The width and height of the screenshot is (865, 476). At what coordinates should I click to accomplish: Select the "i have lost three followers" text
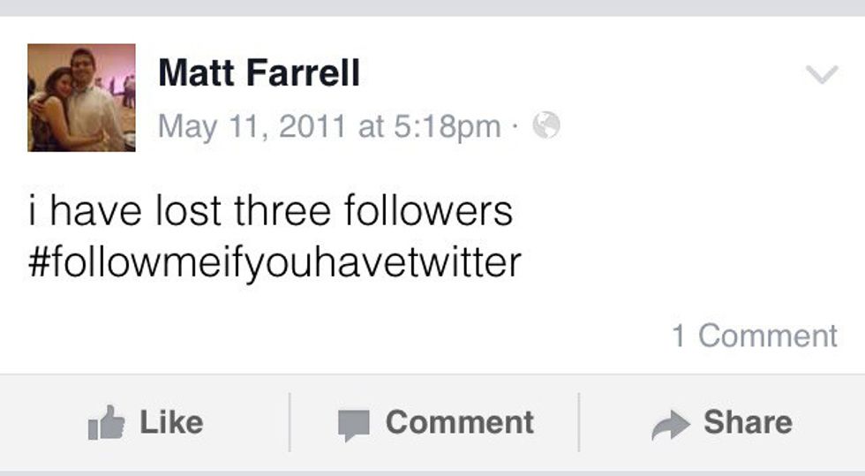270,212
